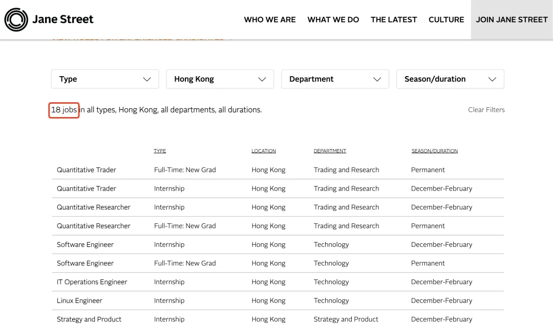Screen dimensions: 553x328
Task: Open the Department filter dropdown
Action: click(x=335, y=79)
